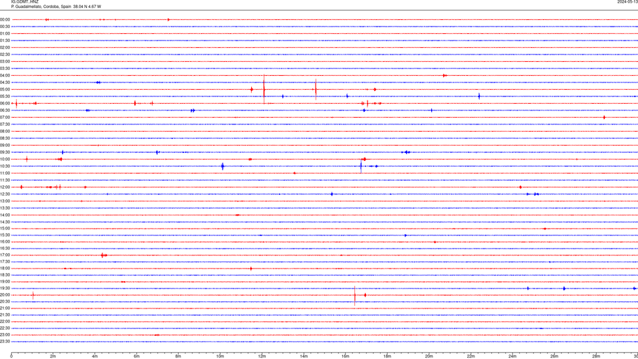Click the 17:30 row label
The image size is (638, 359).
click(x=5, y=262)
